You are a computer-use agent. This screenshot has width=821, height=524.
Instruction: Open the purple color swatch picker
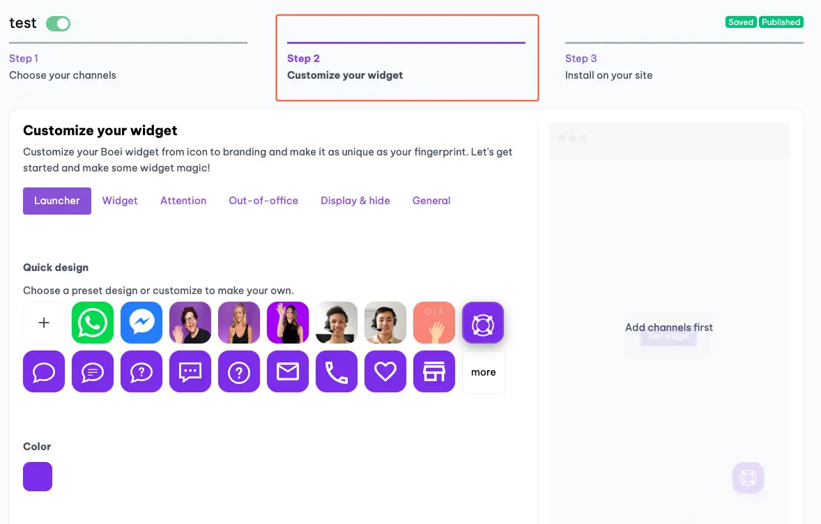38,477
